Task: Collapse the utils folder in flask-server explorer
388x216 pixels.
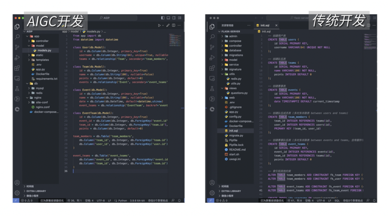Action: 222,74
